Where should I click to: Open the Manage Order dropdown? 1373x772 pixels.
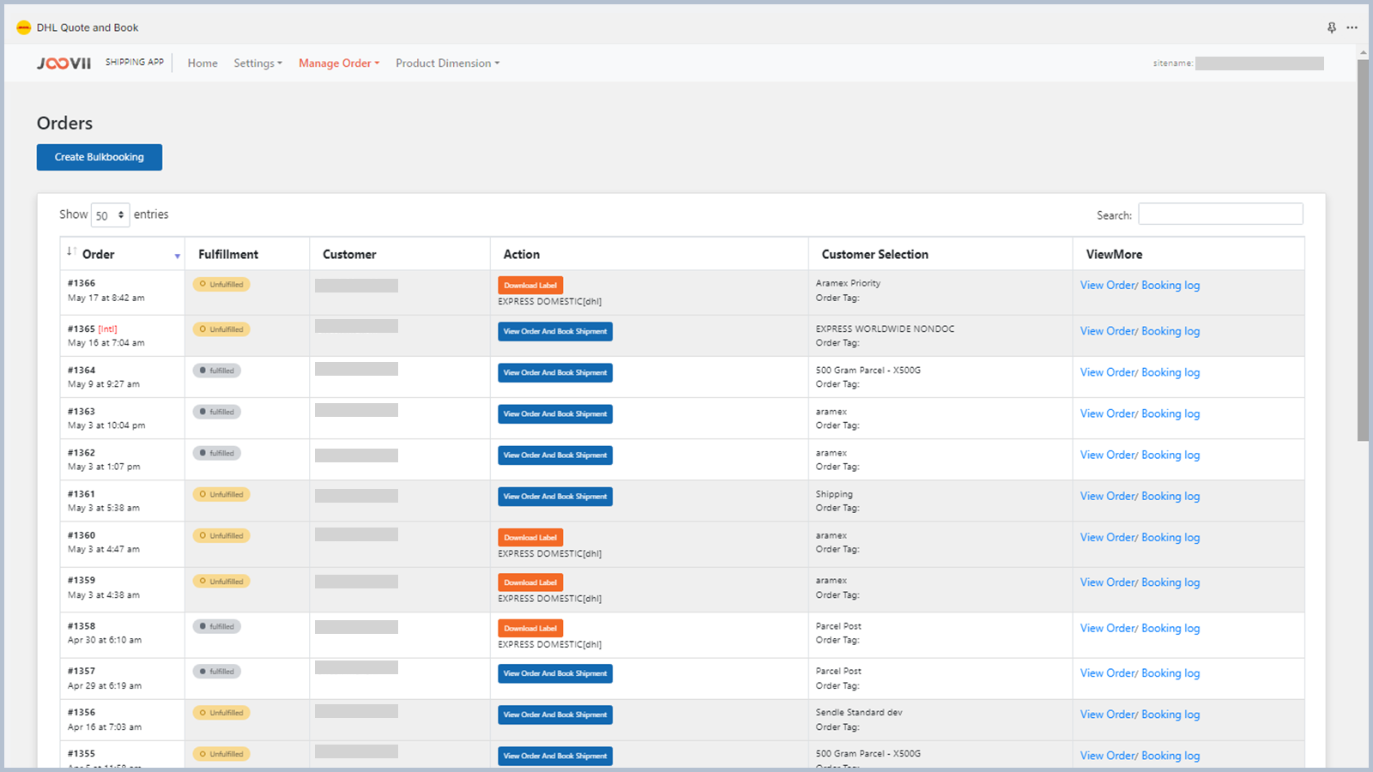(338, 63)
